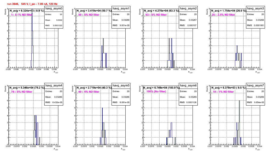
Task: Click RMS value 0.0001061 in havg_asym3
Action: [259, 26]
